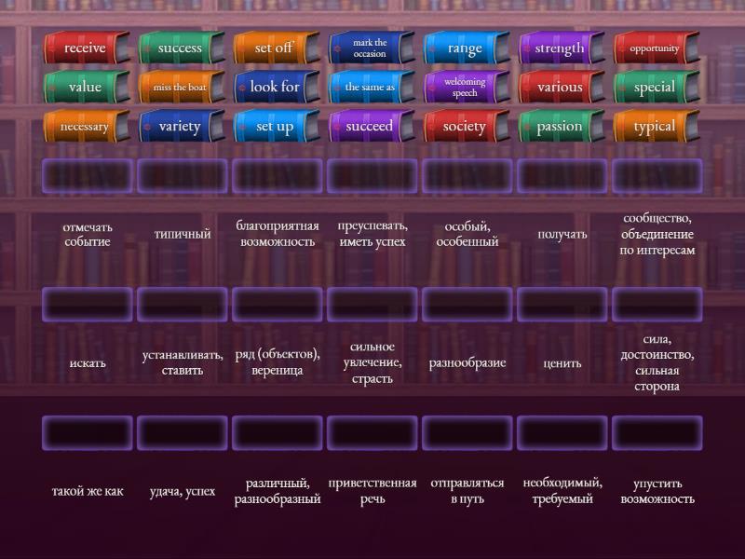The width and height of the screenshot is (745, 559).
Task: Select the empty slot above 'получать'
Action: [562, 175]
